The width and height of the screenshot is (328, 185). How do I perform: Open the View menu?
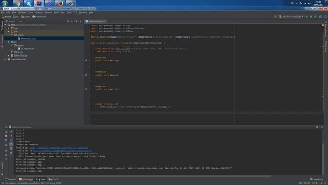[14, 12]
